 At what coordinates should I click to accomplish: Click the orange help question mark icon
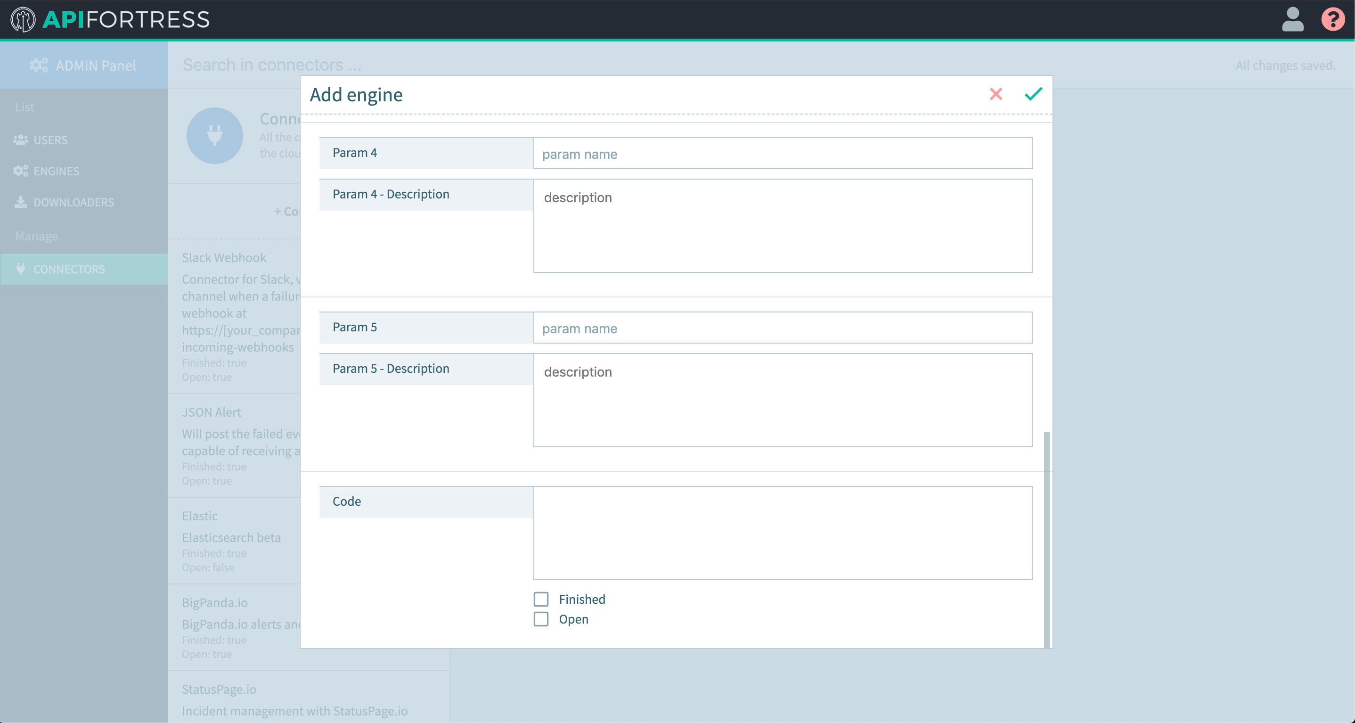coord(1333,19)
